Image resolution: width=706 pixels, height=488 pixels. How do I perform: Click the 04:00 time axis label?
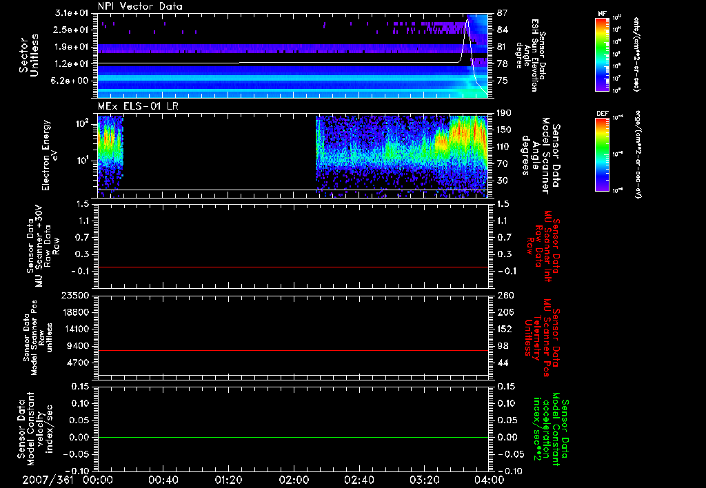click(490, 480)
